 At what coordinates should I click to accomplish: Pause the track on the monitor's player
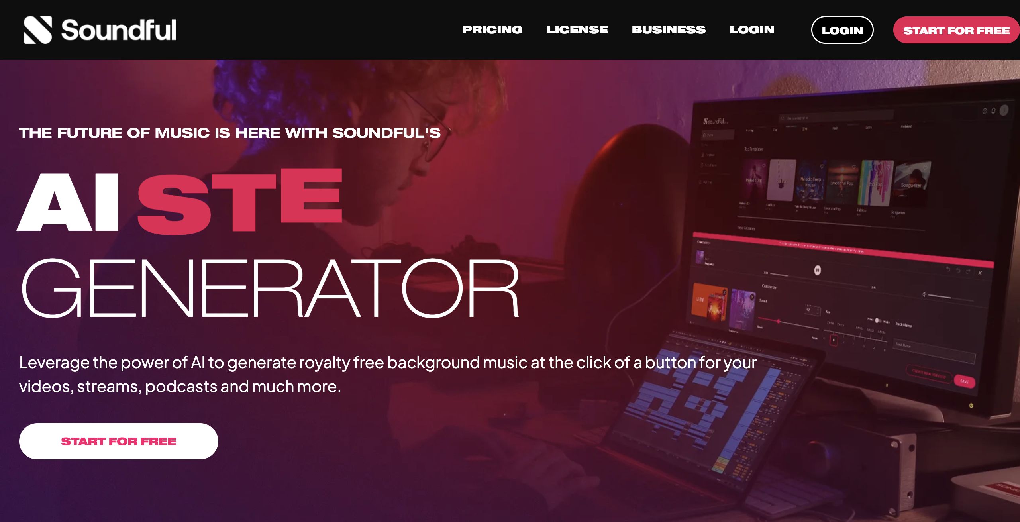pos(817,270)
